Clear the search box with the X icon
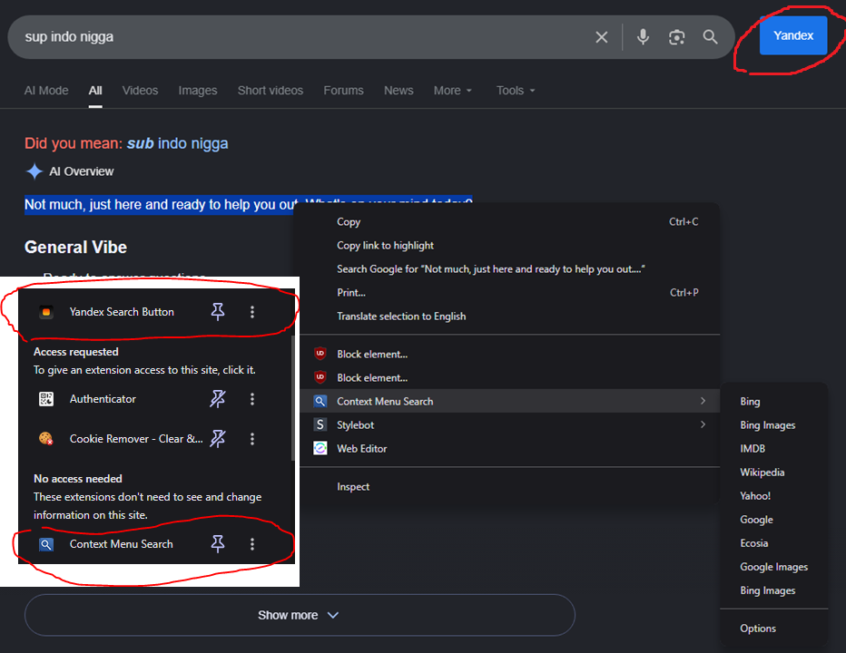The image size is (846, 653). coord(601,37)
